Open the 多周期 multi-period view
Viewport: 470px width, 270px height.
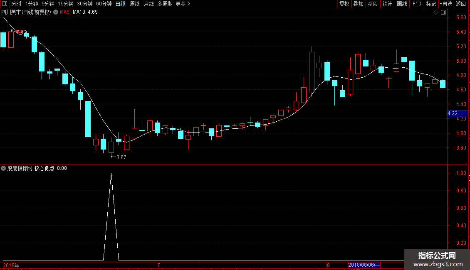(165, 4)
